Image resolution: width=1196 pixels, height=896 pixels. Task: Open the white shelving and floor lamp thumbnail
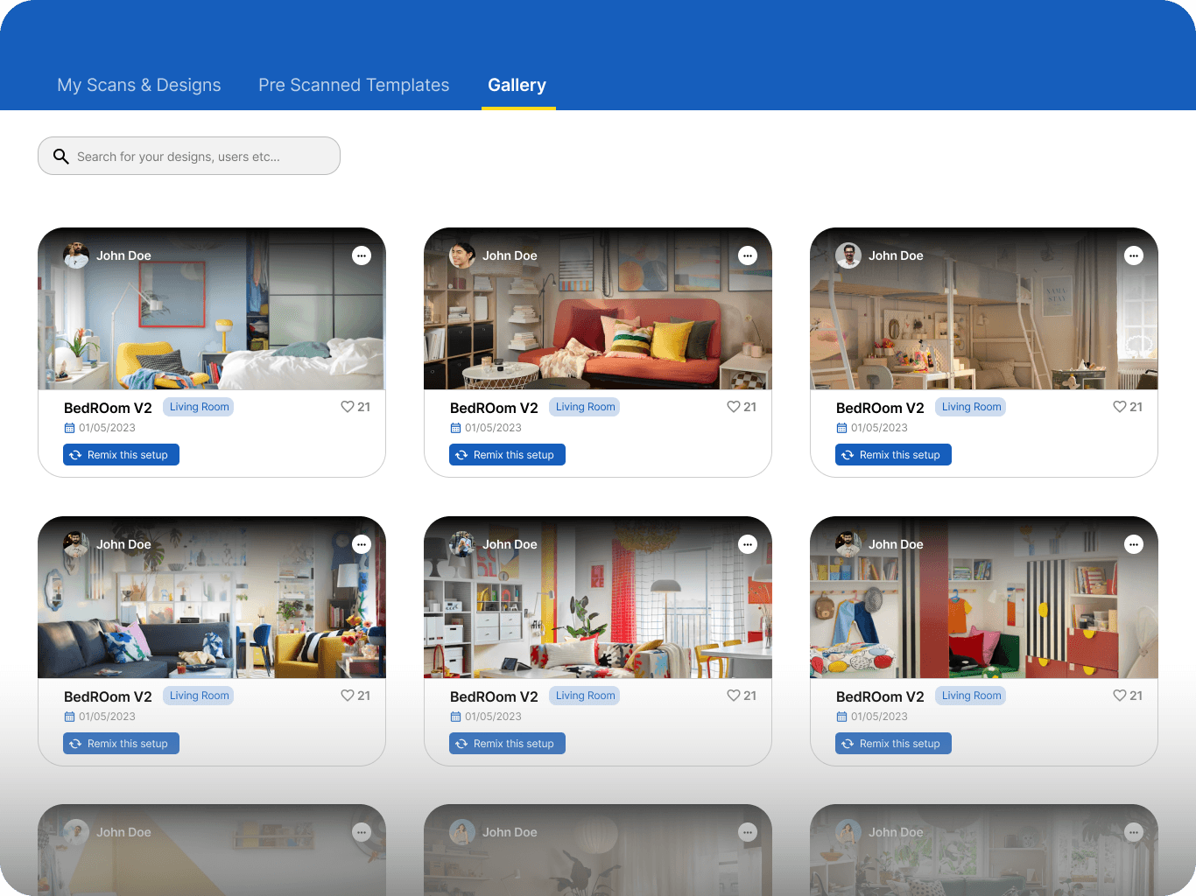point(598,598)
